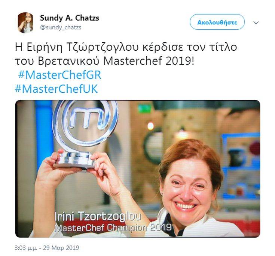This screenshot has width=275, height=256.
Task: Open the #MasterChefGR hashtag
Action: 59,75
